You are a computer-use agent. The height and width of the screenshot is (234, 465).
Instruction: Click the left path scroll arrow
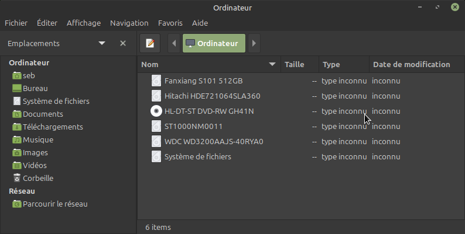(175, 43)
